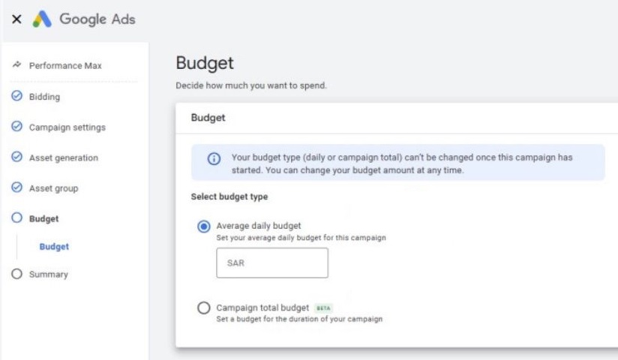Click the Google Ads logo icon

click(x=41, y=20)
